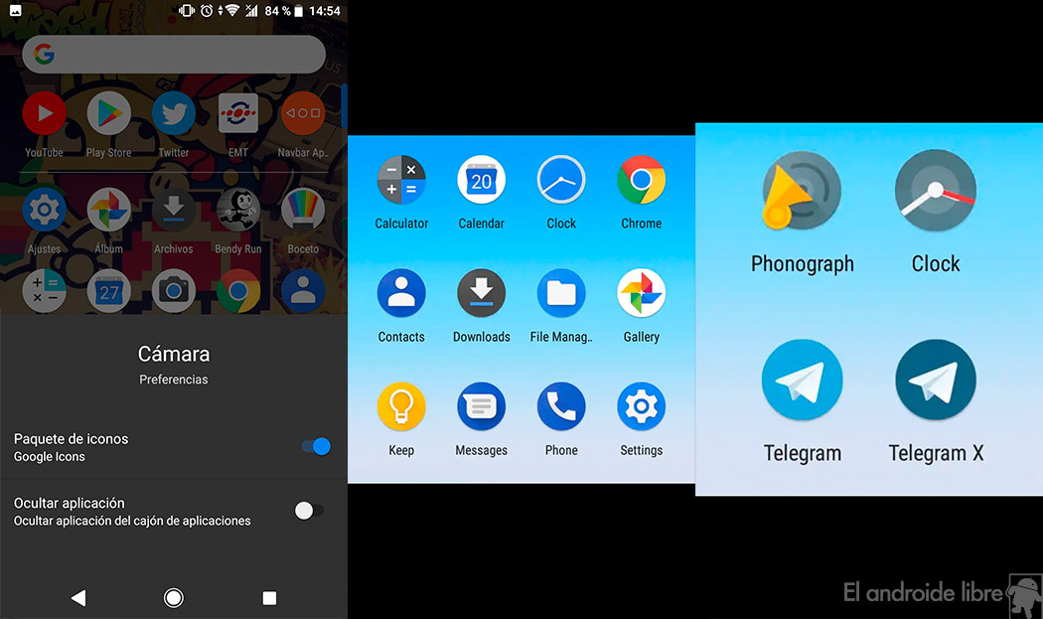Tap the 14:54 clock time
The height and width of the screenshot is (619, 1043).
(x=325, y=11)
